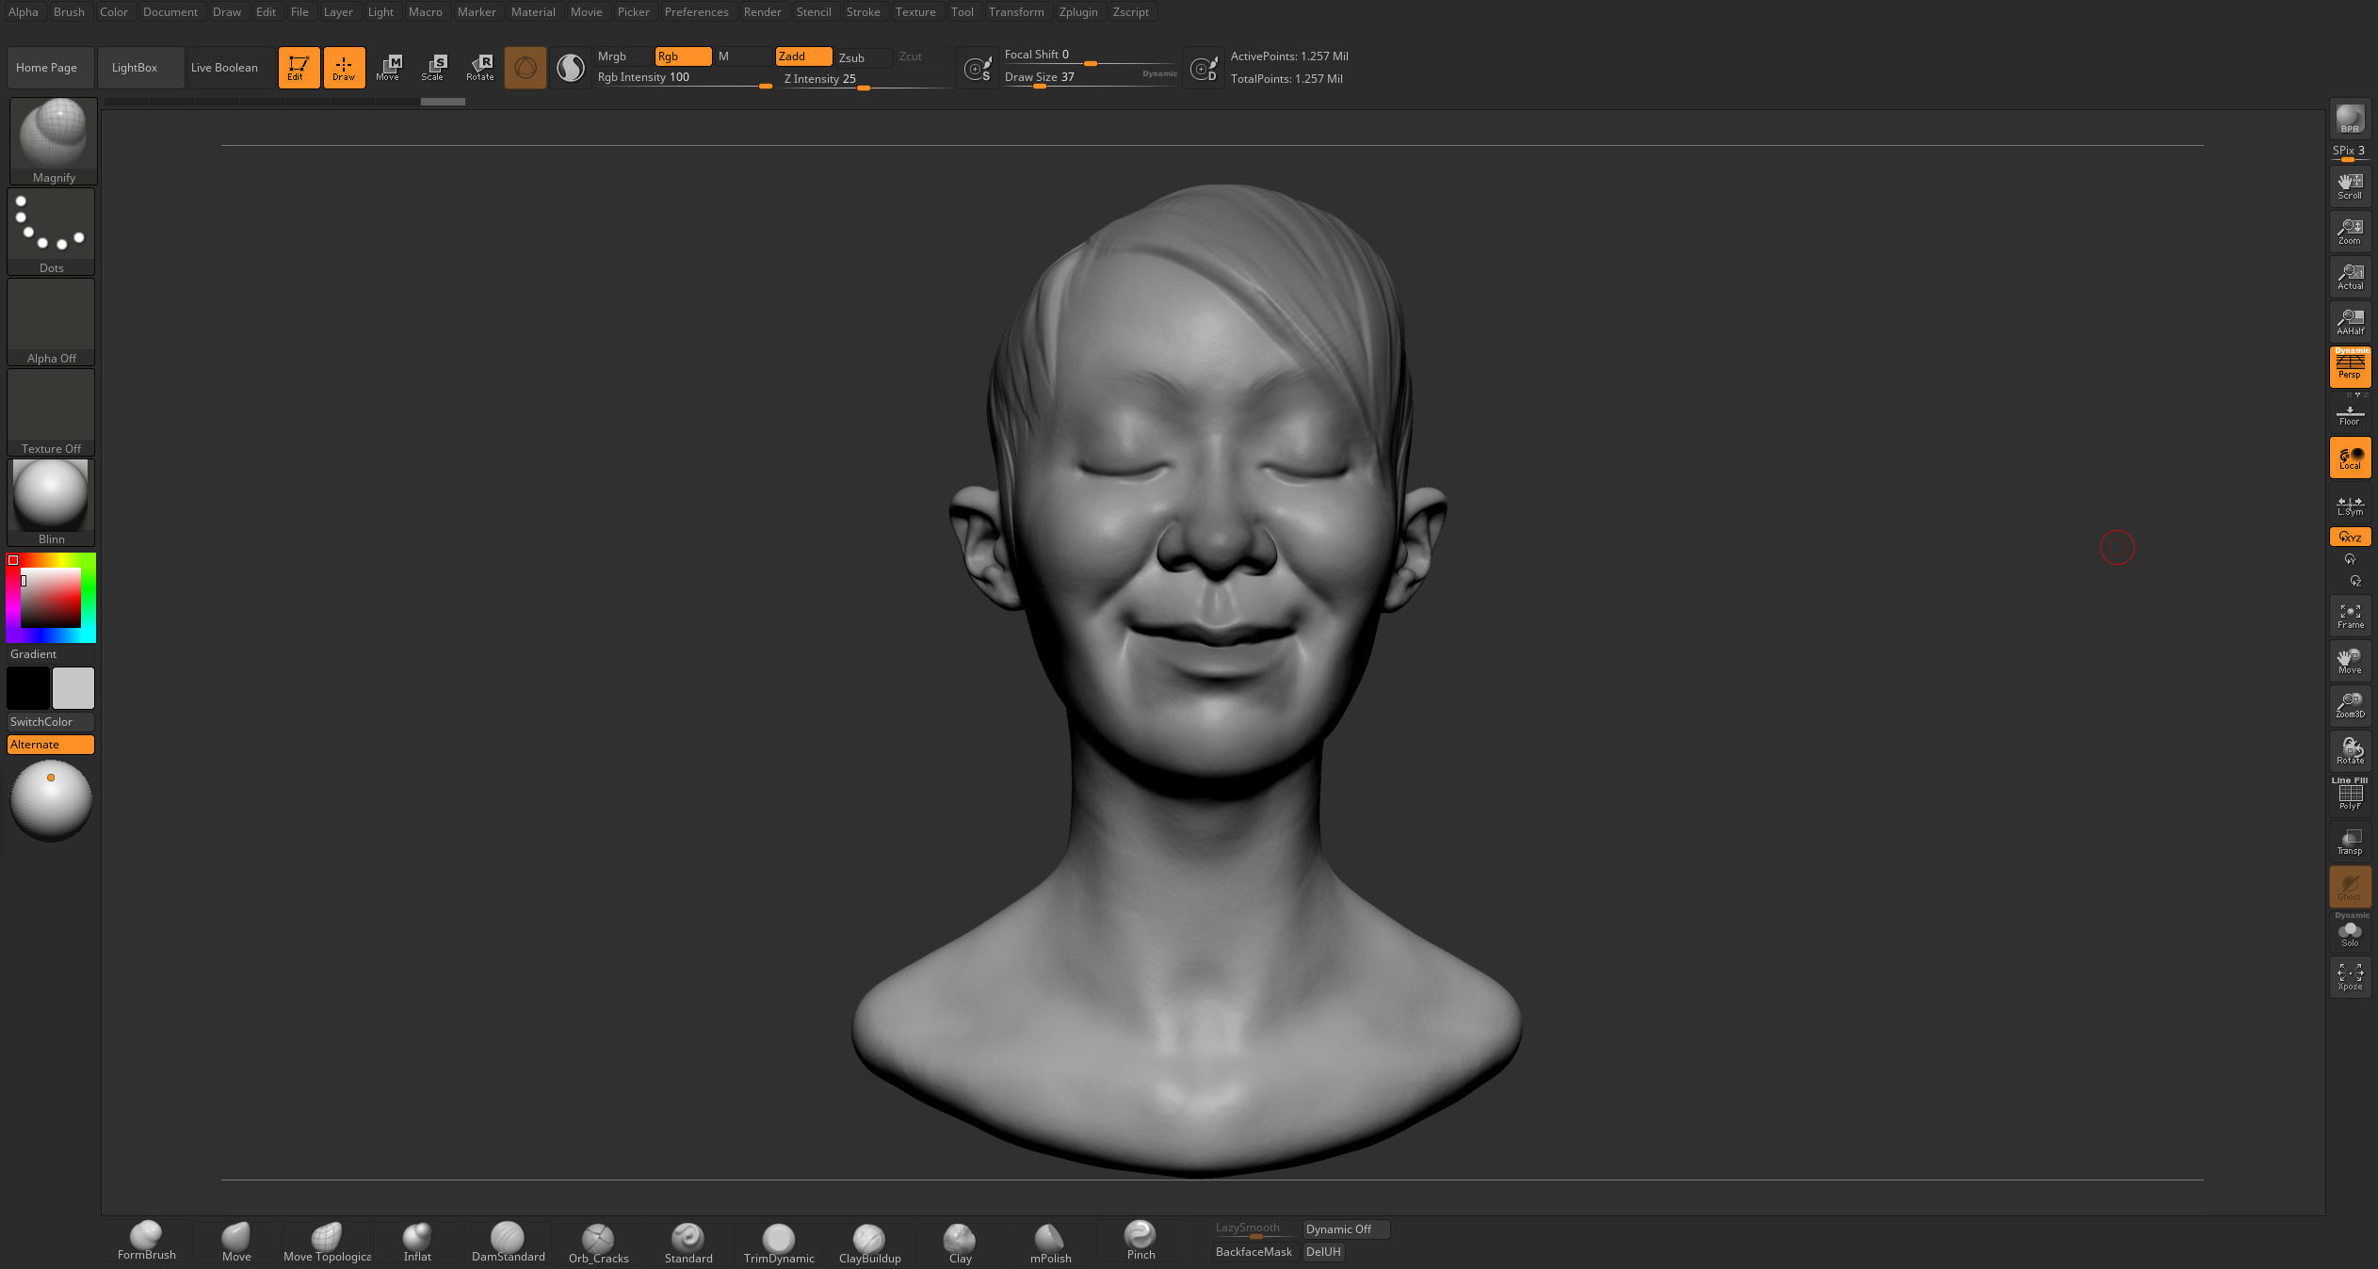Activate Move mode in top shelf
This screenshot has height=1269, width=2378.
coord(387,67)
